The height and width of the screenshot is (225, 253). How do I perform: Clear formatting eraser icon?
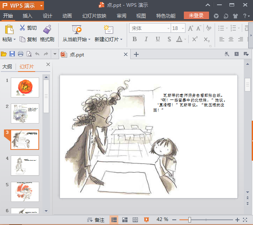(209, 28)
